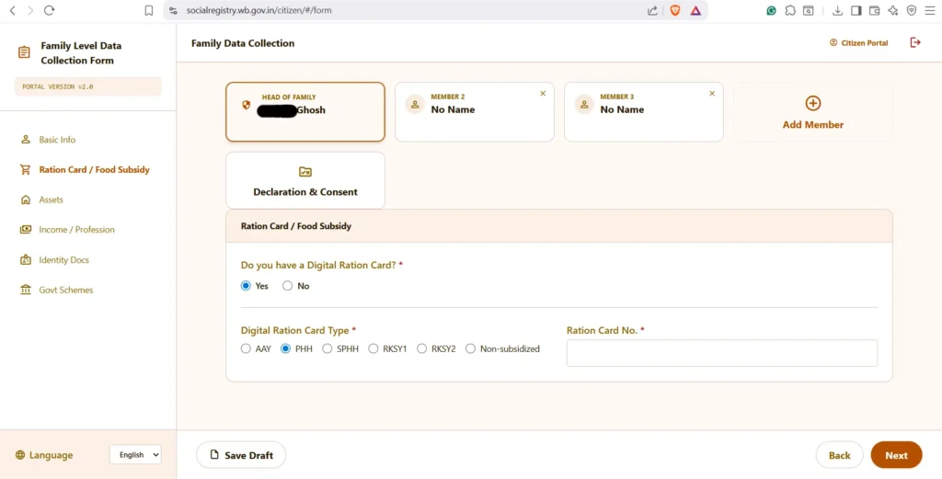Remove Member 3 with its close X
This screenshot has width=942, height=479.
tap(712, 94)
